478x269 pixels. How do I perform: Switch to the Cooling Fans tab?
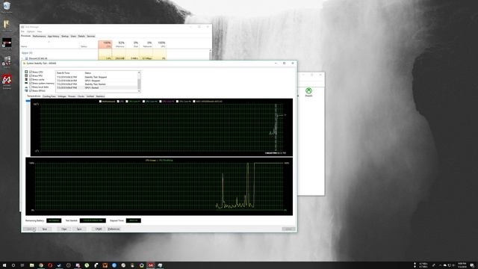[49, 96]
